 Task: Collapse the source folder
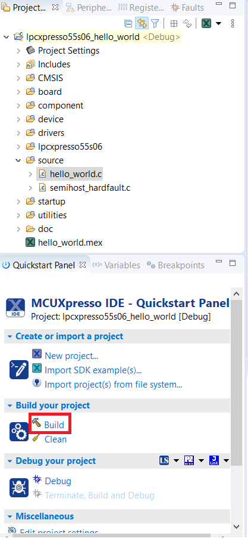18,160
